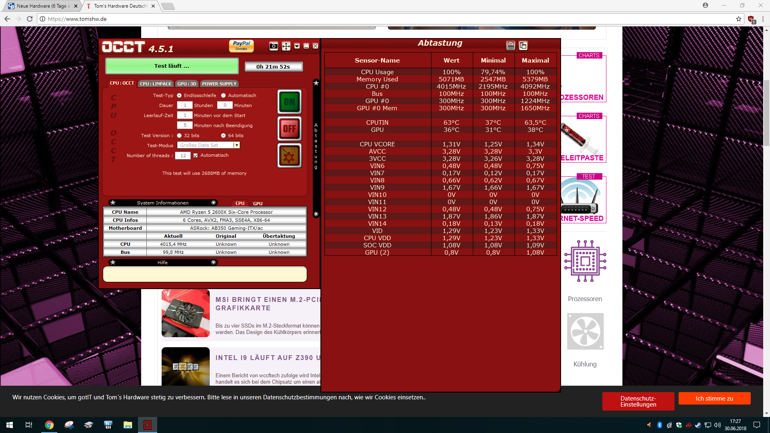This screenshot has width=770, height=433.
Task: Click the green ON start button
Action: [x=289, y=102]
